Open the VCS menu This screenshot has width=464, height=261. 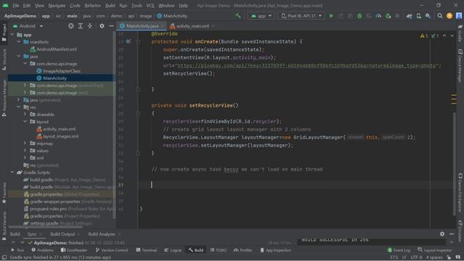(150, 5)
